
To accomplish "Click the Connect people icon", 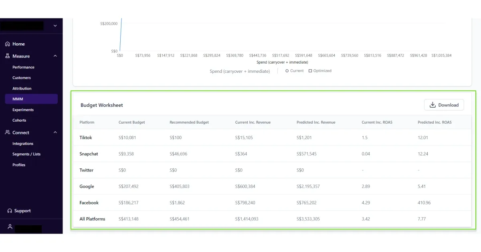I will tap(8, 132).
